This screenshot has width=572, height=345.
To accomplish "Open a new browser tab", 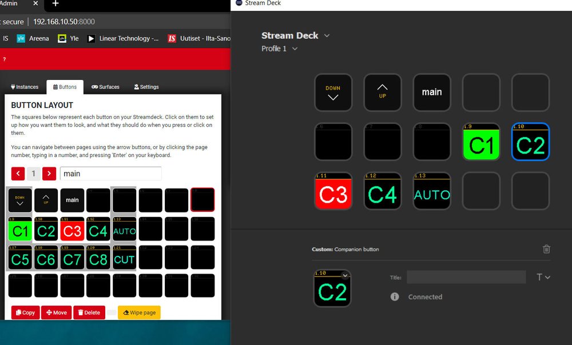I will (x=55, y=3).
